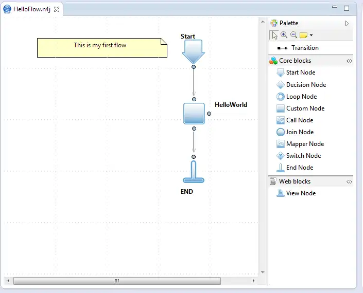Click the END label text
This screenshot has height=293, width=363.
click(187, 192)
